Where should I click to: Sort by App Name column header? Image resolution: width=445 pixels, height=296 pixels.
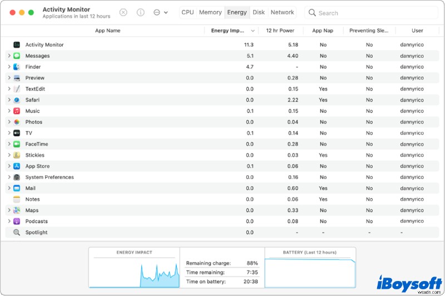click(107, 31)
